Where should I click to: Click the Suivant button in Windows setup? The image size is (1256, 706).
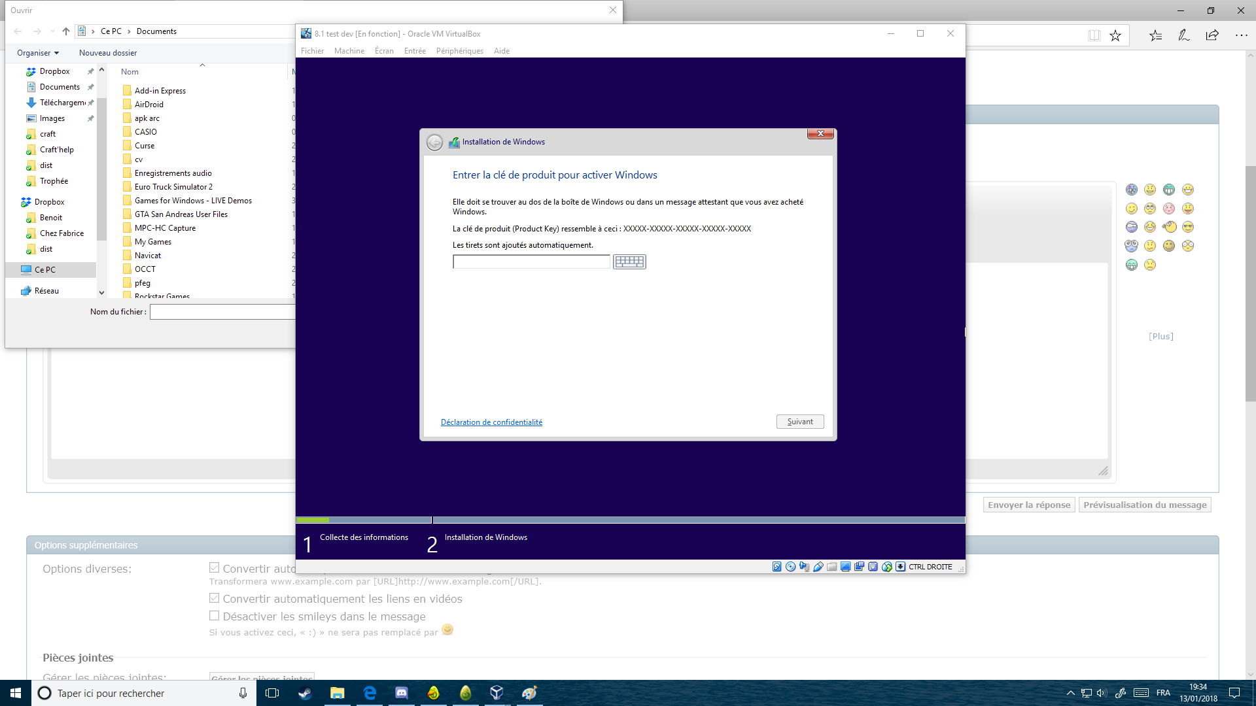coord(800,422)
